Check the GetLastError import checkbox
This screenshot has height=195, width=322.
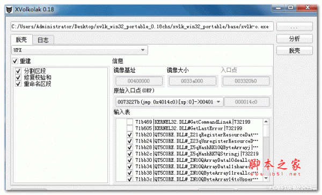(x=130, y=129)
